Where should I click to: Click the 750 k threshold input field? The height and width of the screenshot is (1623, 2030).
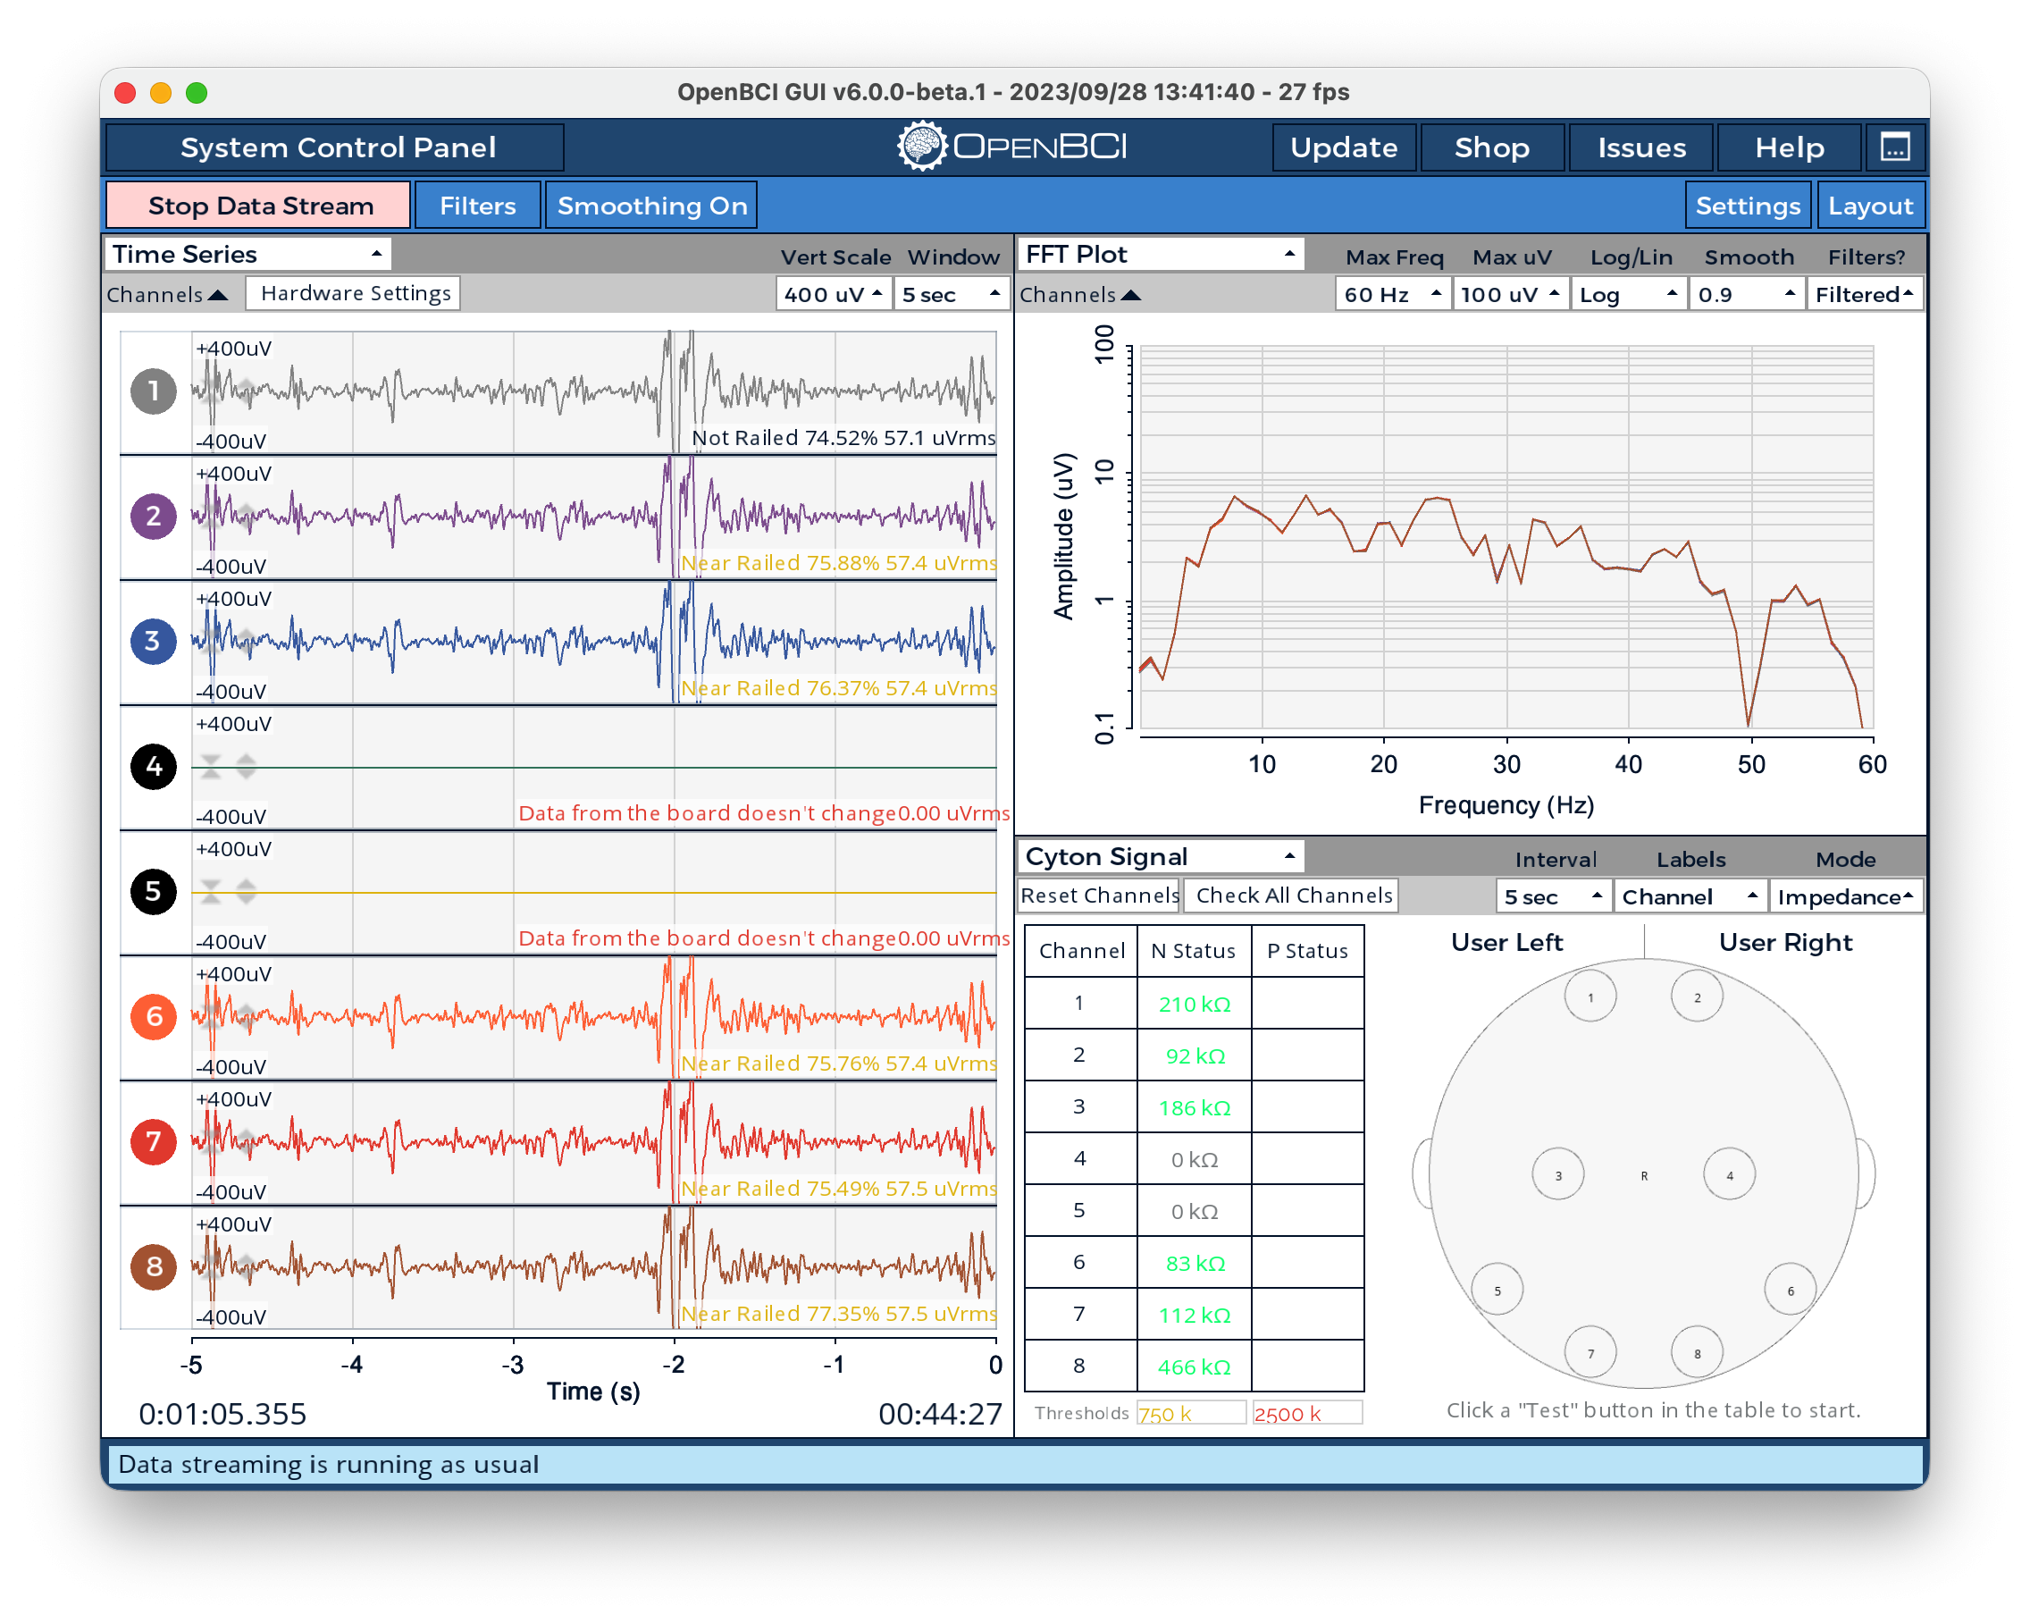1191,1413
